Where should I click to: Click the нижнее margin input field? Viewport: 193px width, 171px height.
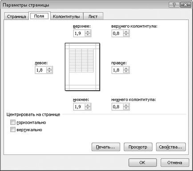(x=79, y=107)
